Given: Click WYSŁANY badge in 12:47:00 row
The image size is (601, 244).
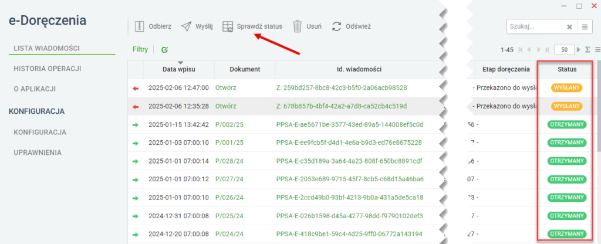Looking at the screenshot, I should 567,88.
